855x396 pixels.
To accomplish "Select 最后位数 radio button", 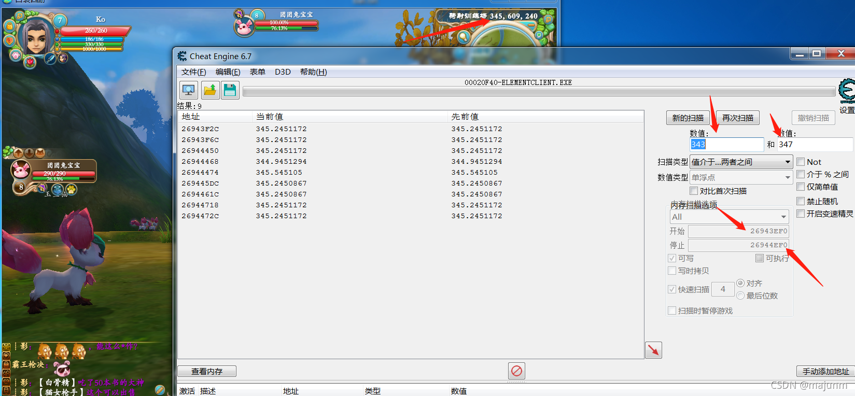I will pos(740,295).
